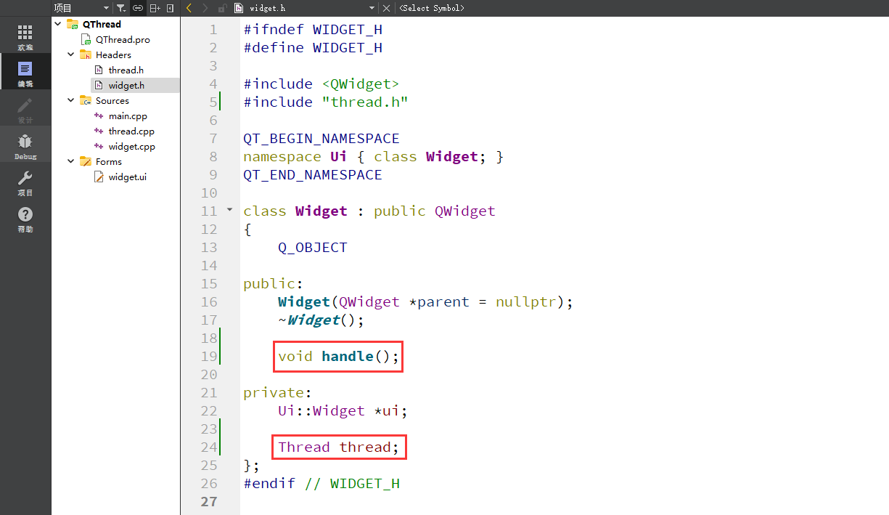Click the handle function name
The width and height of the screenshot is (889, 515).
pyautogui.click(x=348, y=356)
